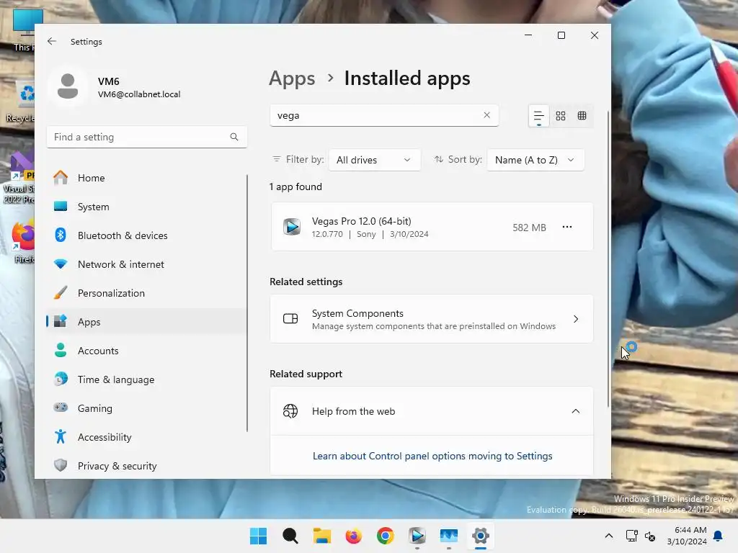The width and height of the screenshot is (738, 553).
Task: Click the Personalization brush icon
Action: click(x=61, y=292)
